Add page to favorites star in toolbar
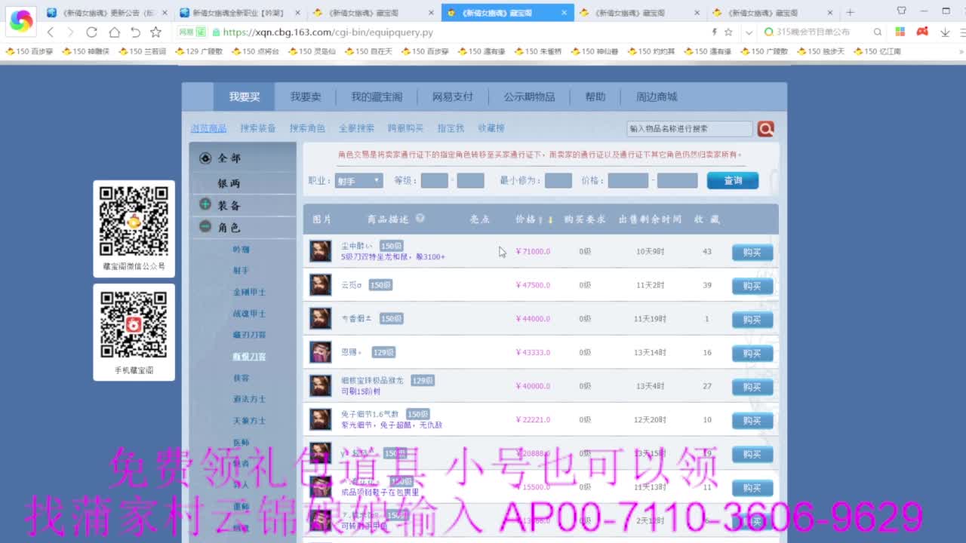This screenshot has width=966, height=543. point(155,32)
